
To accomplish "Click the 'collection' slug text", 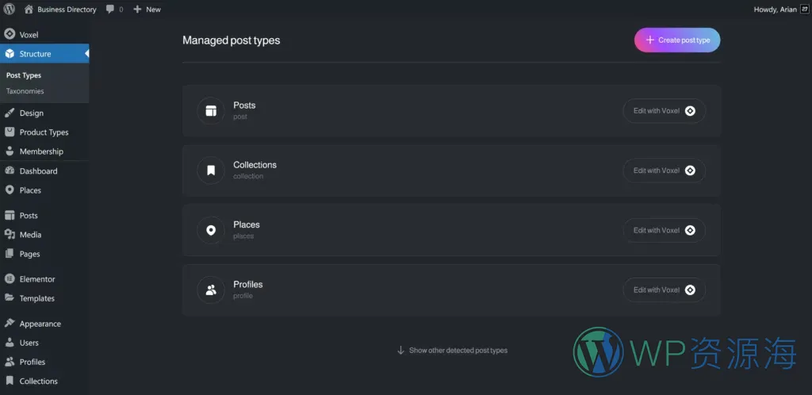I will click(x=248, y=176).
